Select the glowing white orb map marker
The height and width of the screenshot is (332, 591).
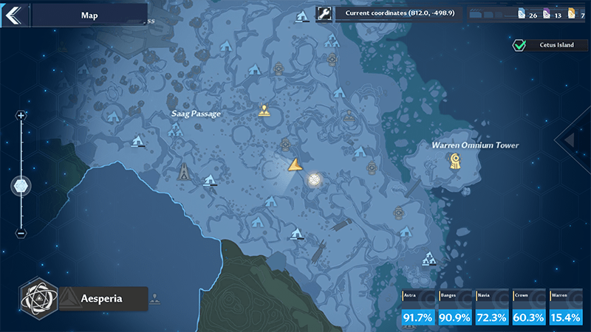314,179
